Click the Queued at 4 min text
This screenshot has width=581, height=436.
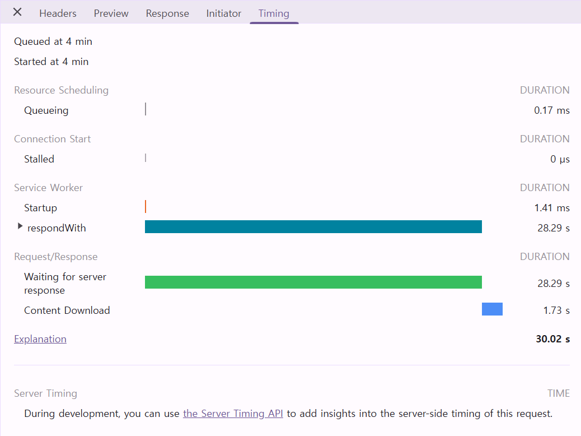pyautogui.click(x=53, y=41)
